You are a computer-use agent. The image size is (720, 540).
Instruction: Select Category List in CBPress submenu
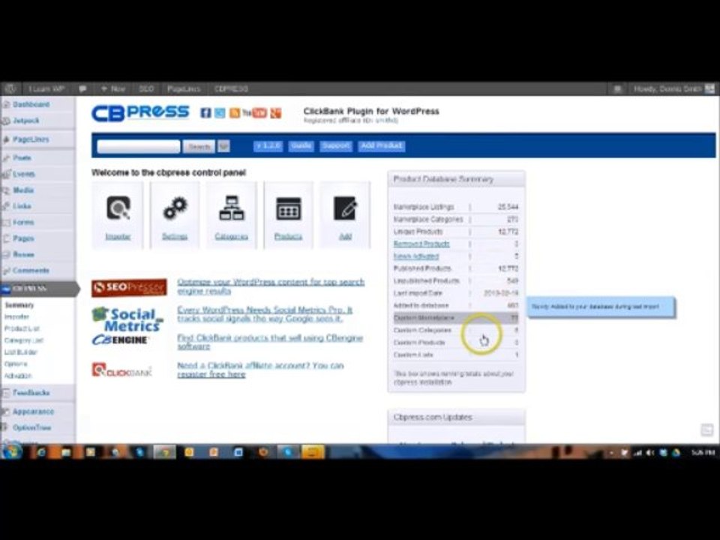24,340
